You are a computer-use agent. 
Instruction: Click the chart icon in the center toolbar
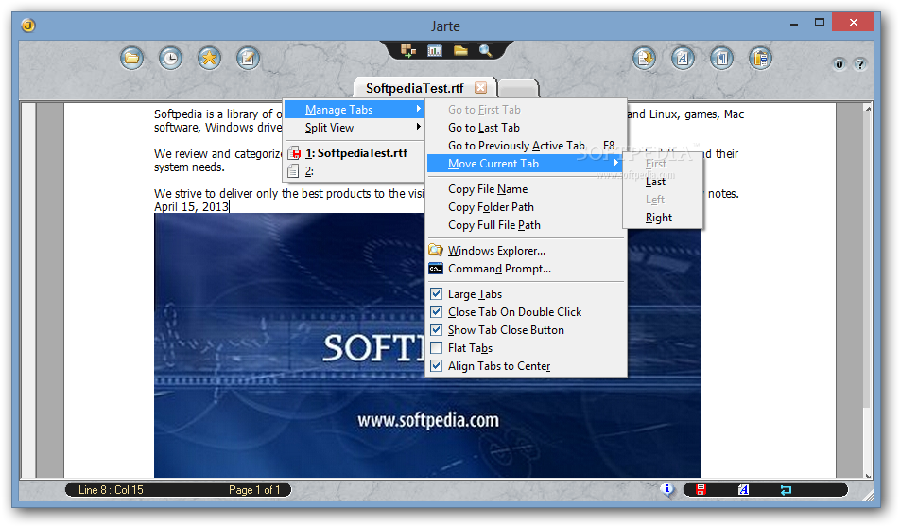435,50
